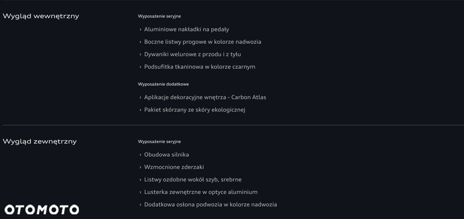The height and width of the screenshot is (219, 464).
Task: Open Listwy ozdobne wokół szyb, srebrne
Action: coord(193,180)
